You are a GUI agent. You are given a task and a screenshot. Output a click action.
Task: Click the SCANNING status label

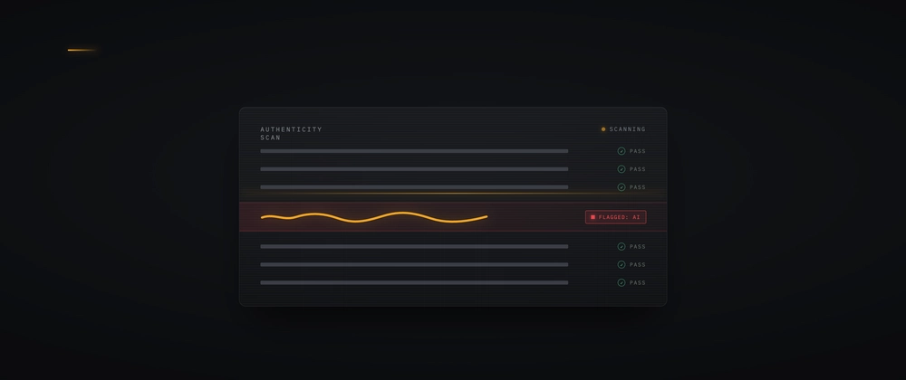[x=627, y=129]
